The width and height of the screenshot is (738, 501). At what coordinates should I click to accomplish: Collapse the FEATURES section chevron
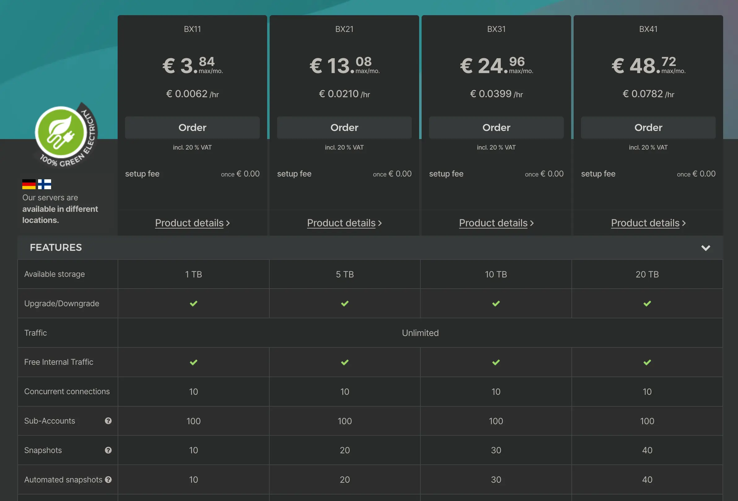[705, 248]
